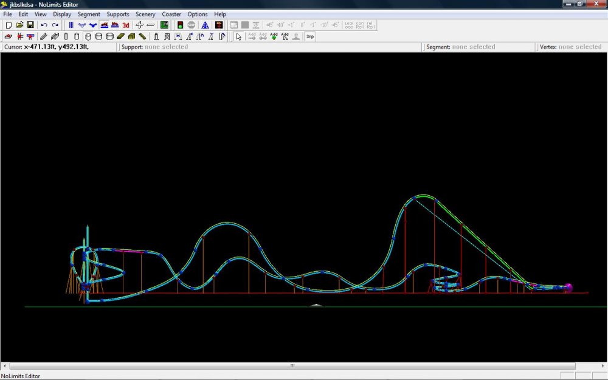Open the Scenery menu
Image resolution: width=608 pixels, height=380 pixels.
145,14
